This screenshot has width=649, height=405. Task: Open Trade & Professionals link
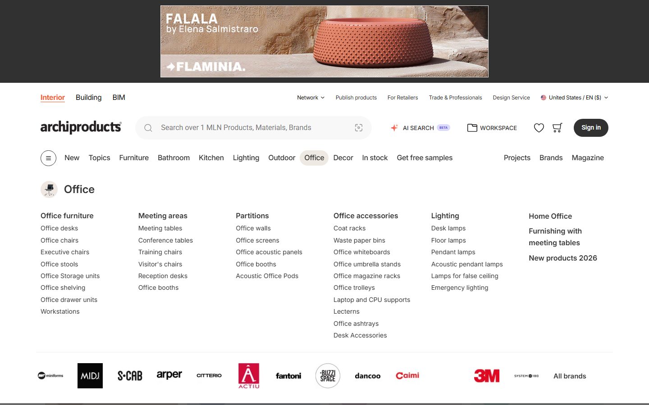pos(456,98)
